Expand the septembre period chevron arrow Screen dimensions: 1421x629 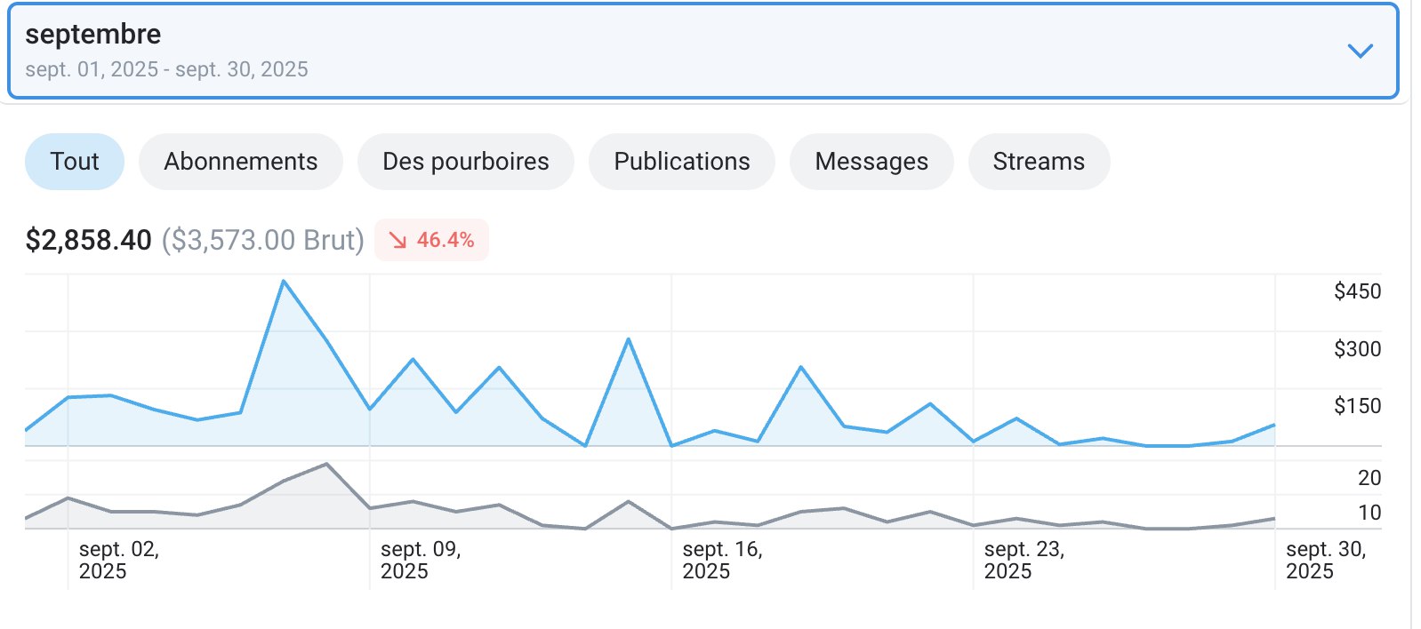point(1360,51)
